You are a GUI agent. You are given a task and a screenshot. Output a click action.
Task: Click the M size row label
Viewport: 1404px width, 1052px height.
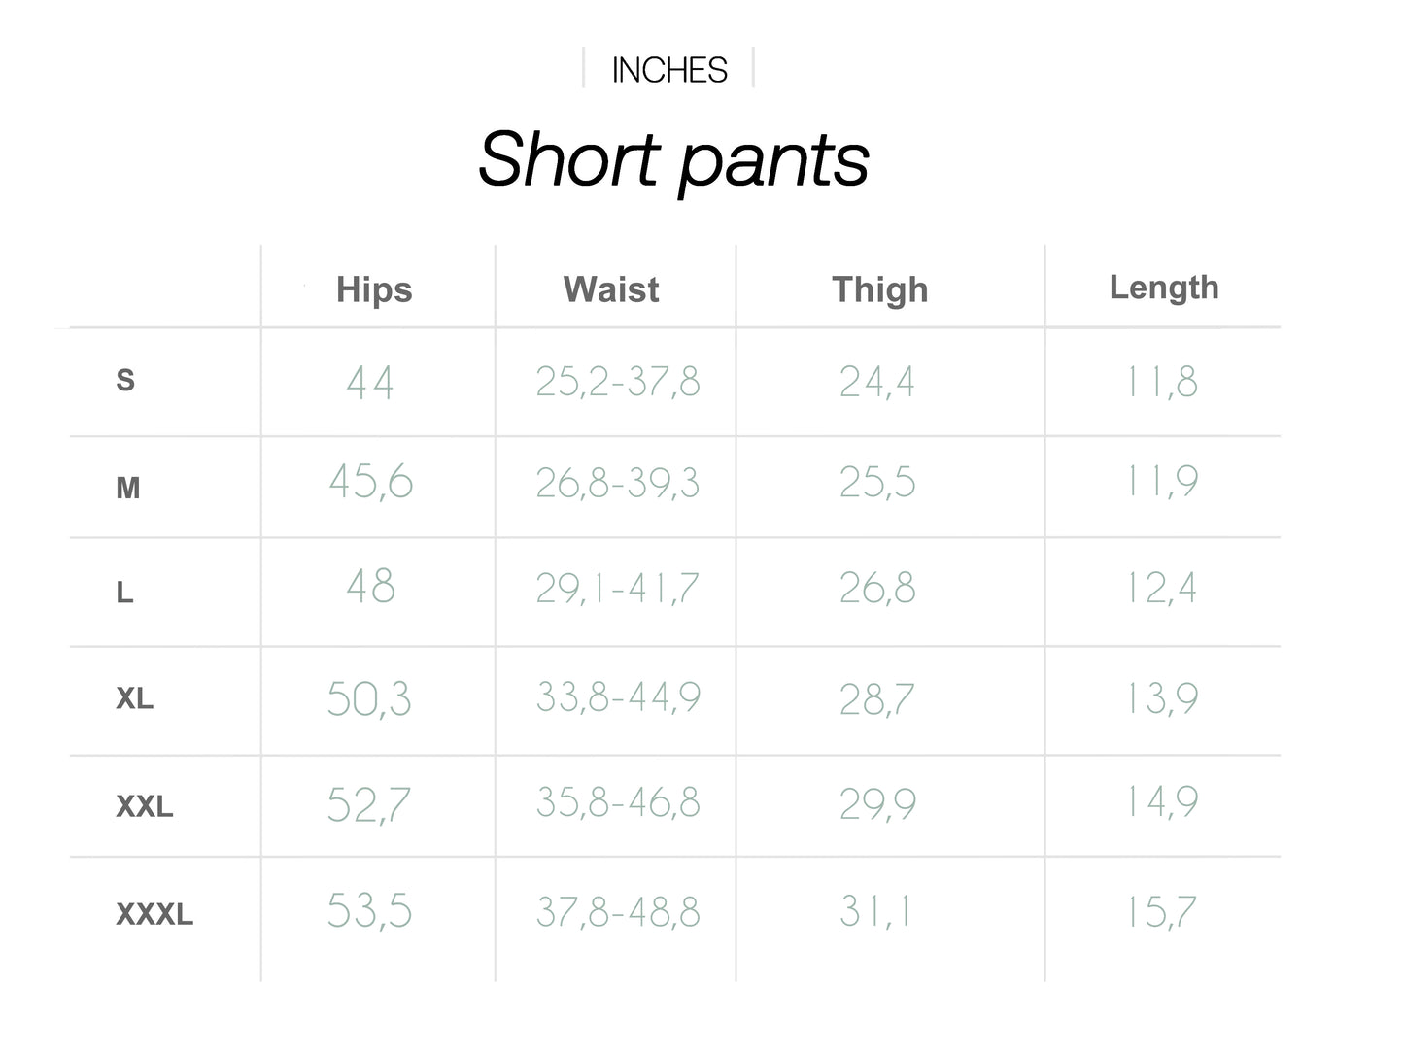point(128,488)
